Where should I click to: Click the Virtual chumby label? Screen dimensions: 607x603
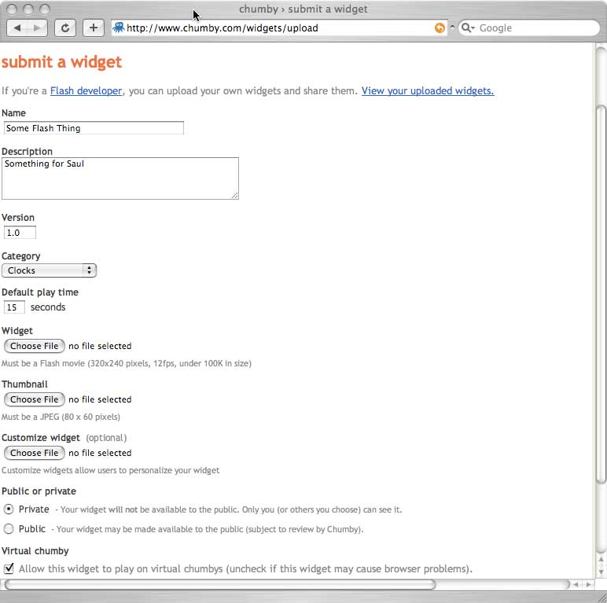(35, 551)
